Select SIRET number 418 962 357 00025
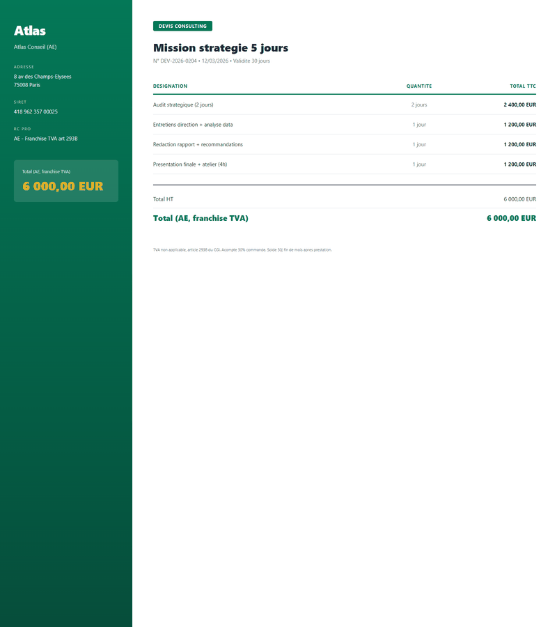 click(x=36, y=111)
